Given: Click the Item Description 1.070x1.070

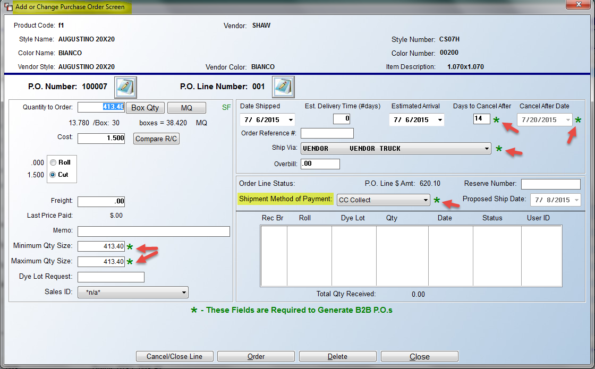Looking at the screenshot, I should tap(465, 67).
